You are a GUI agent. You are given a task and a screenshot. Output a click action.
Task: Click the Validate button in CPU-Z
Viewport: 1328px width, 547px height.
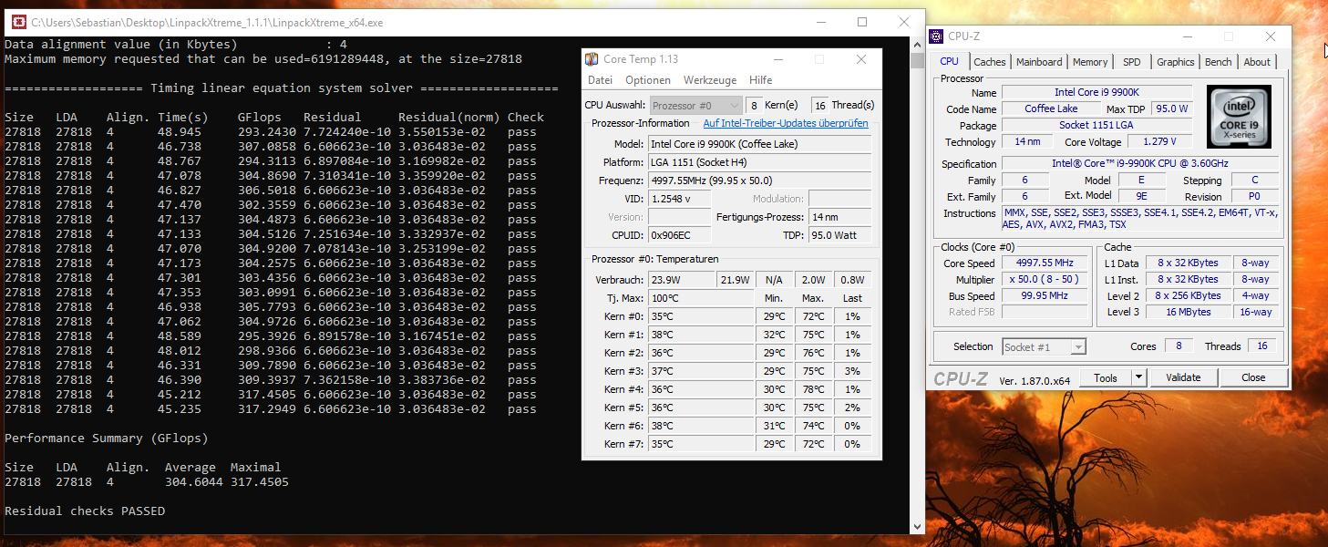click(1183, 377)
